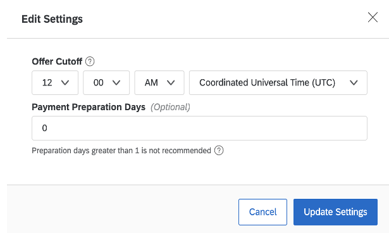
Task: Click the Payment Preparation Days label
Action: (x=89, y=107)
